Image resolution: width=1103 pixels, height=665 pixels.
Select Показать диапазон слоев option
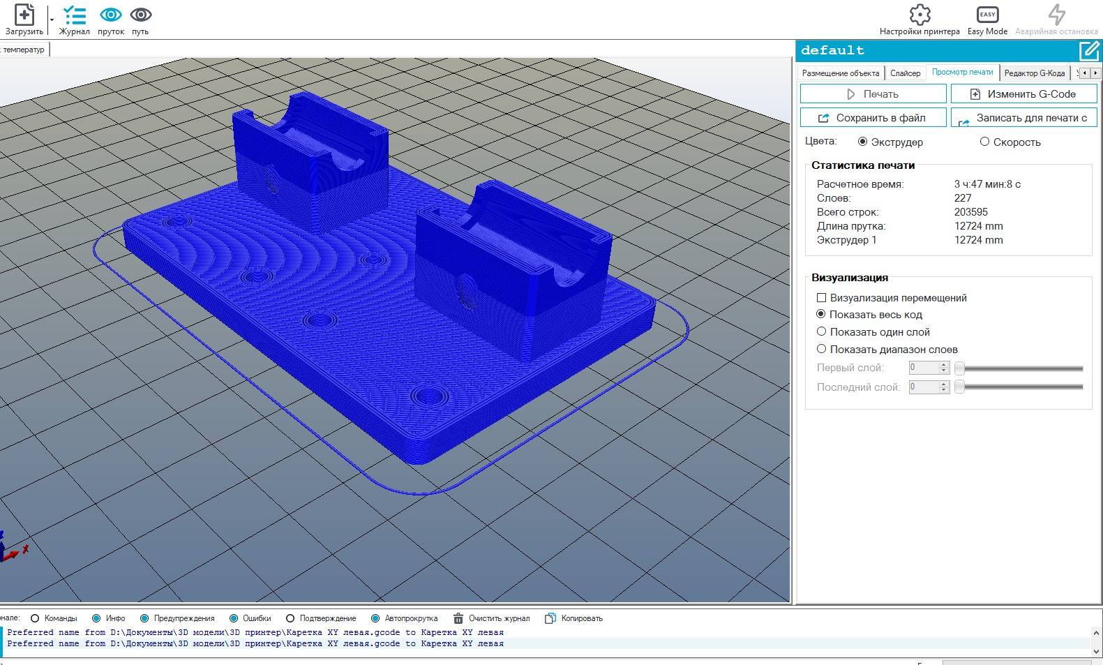(821, 349)
